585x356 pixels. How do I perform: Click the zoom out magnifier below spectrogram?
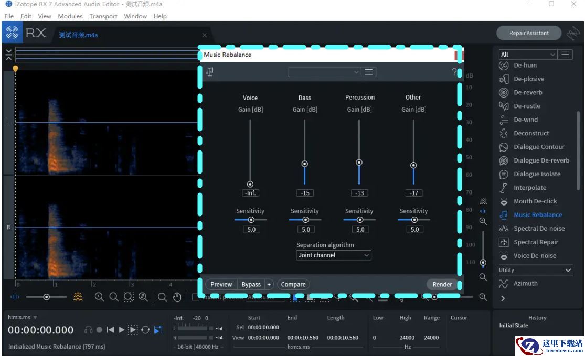click(114, 297)
